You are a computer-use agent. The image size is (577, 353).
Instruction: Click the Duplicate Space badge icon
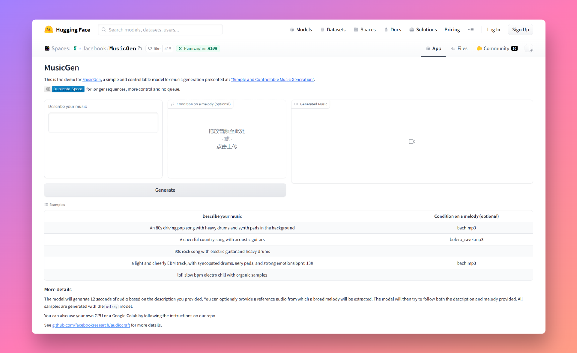[48, 89]
